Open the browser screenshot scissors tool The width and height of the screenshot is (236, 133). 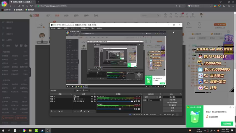tap(224, 6)
